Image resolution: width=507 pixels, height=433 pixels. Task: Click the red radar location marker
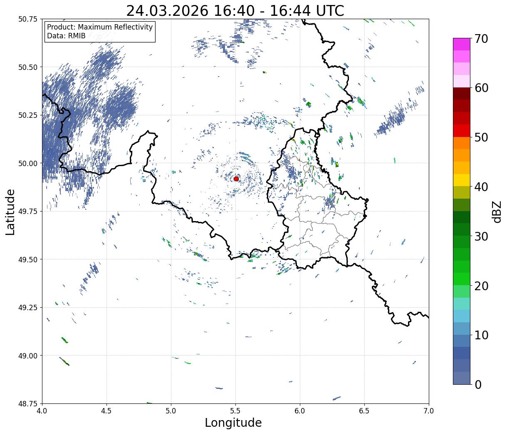click(236, 179)
